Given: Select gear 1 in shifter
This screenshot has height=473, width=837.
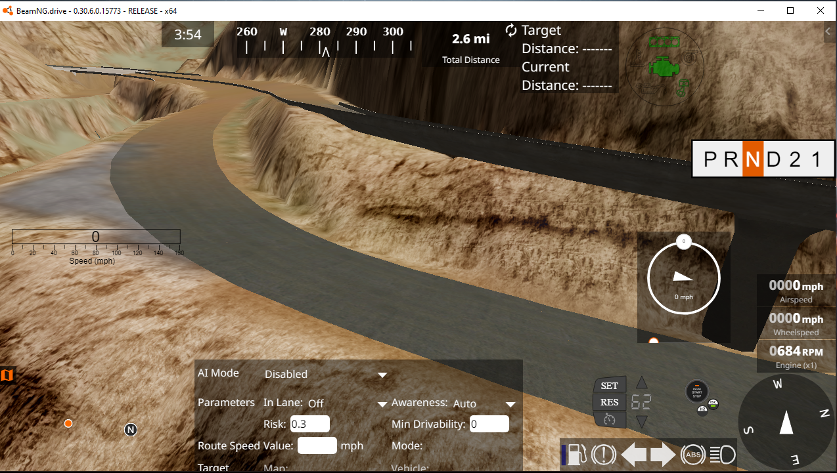Looking at the screenshot, I should (816, 159).
